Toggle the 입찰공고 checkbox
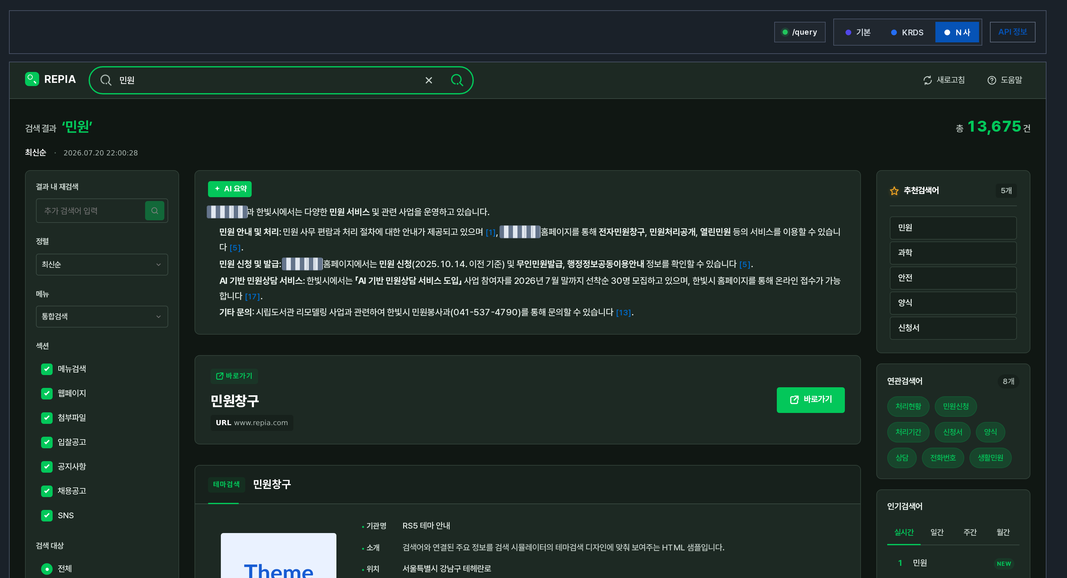The image size is (1067, 578). click(47, 442)
